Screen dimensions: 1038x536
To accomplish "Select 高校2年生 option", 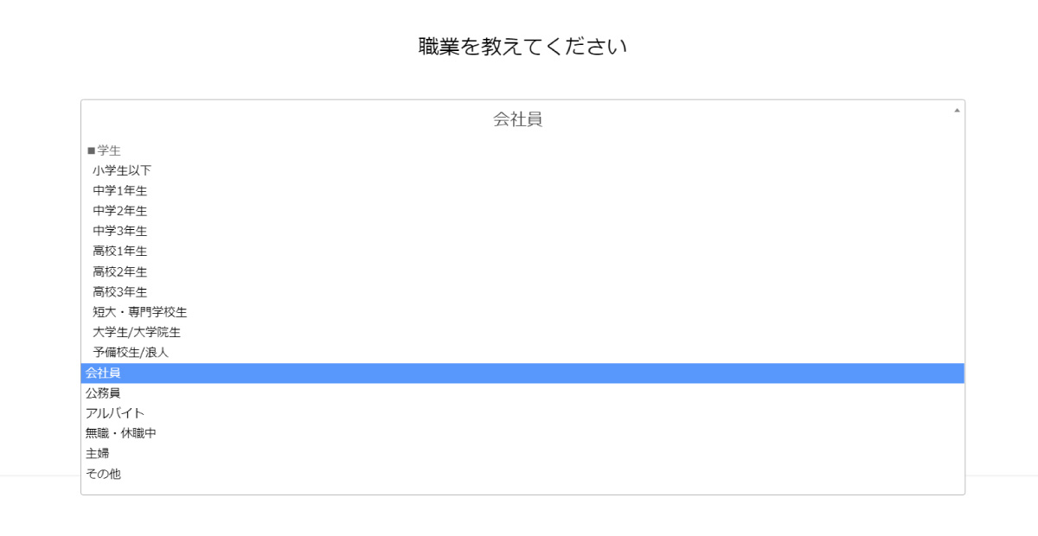I will (x=120, y=271).
